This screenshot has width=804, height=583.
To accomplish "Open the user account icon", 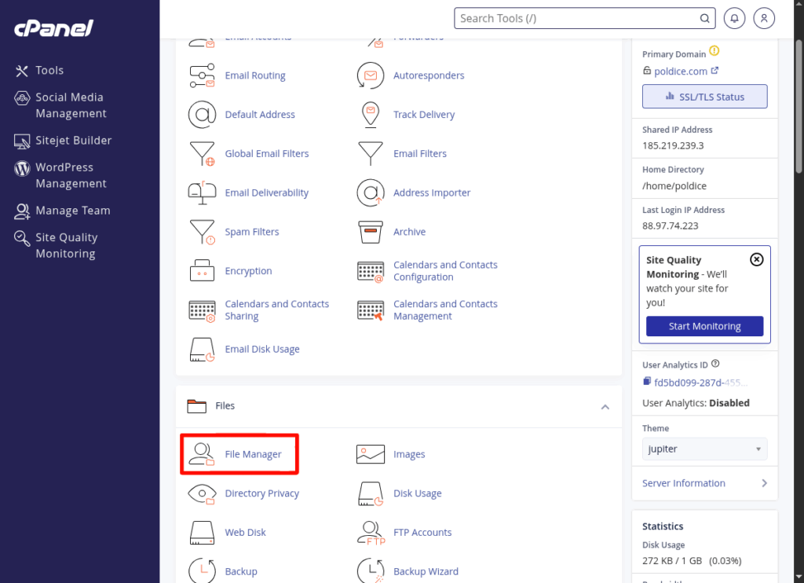I will (x=764, y=18).
